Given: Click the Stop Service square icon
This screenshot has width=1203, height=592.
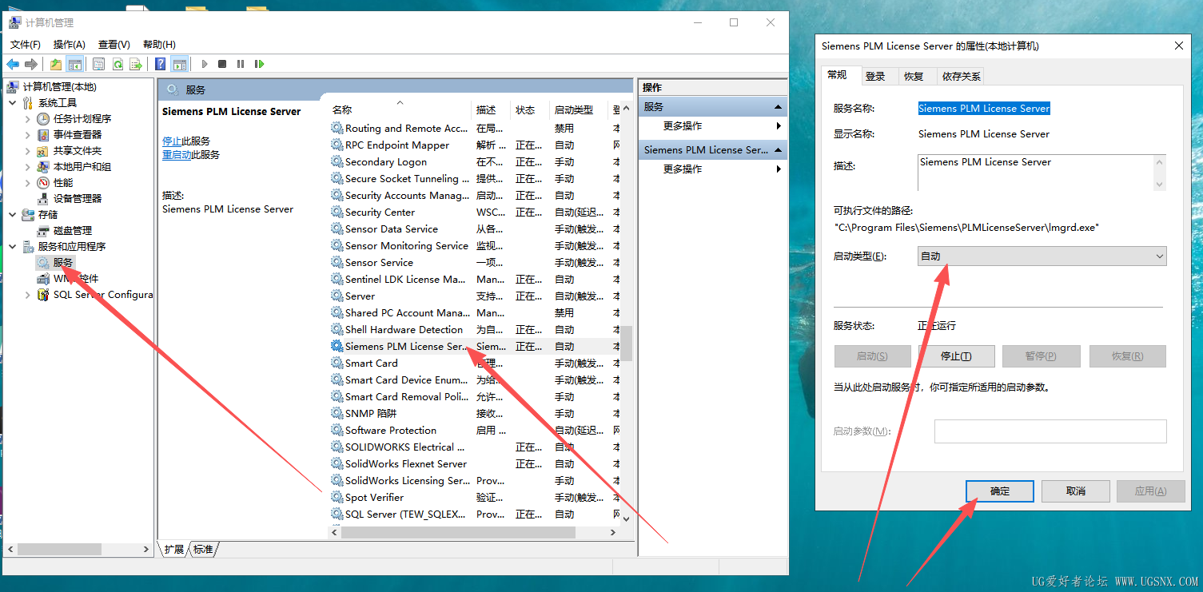Looking at the screenshot, I should pyautogui.click(x=222, y=64).
